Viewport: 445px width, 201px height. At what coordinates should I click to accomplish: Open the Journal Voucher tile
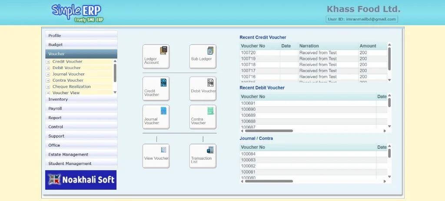pos(156,117)
